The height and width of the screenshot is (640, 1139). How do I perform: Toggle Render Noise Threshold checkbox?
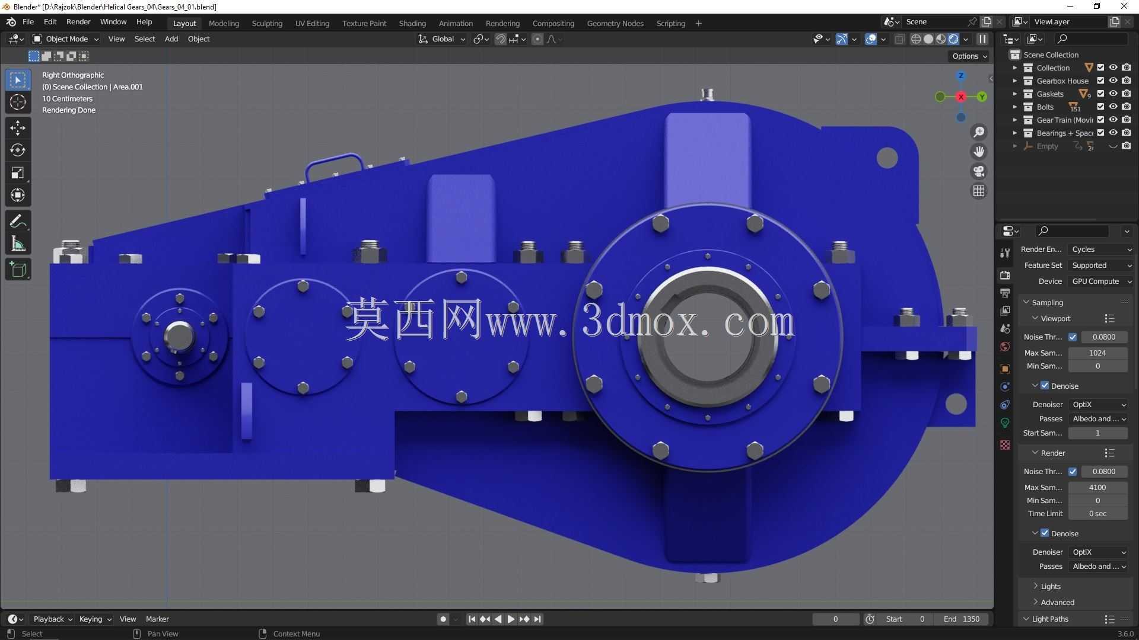[1073, 472]
